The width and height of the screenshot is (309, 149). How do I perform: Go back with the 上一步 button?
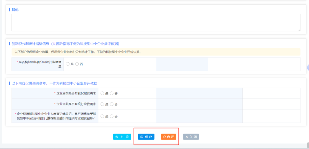[x=122, y=137]
